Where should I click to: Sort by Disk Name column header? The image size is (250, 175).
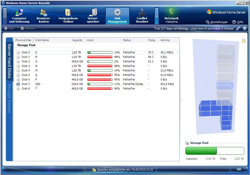52,40
